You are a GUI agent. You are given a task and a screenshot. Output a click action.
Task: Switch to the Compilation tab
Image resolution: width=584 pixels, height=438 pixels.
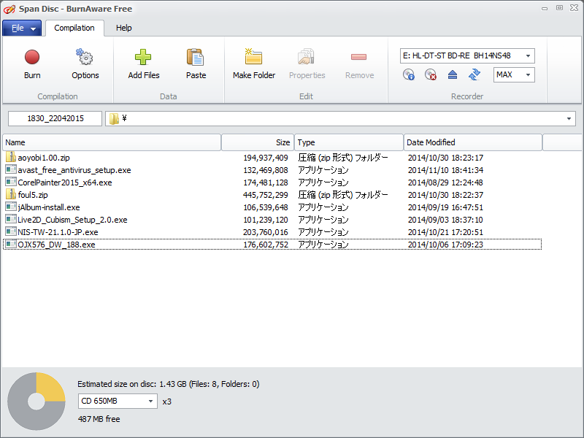[74, 28]
